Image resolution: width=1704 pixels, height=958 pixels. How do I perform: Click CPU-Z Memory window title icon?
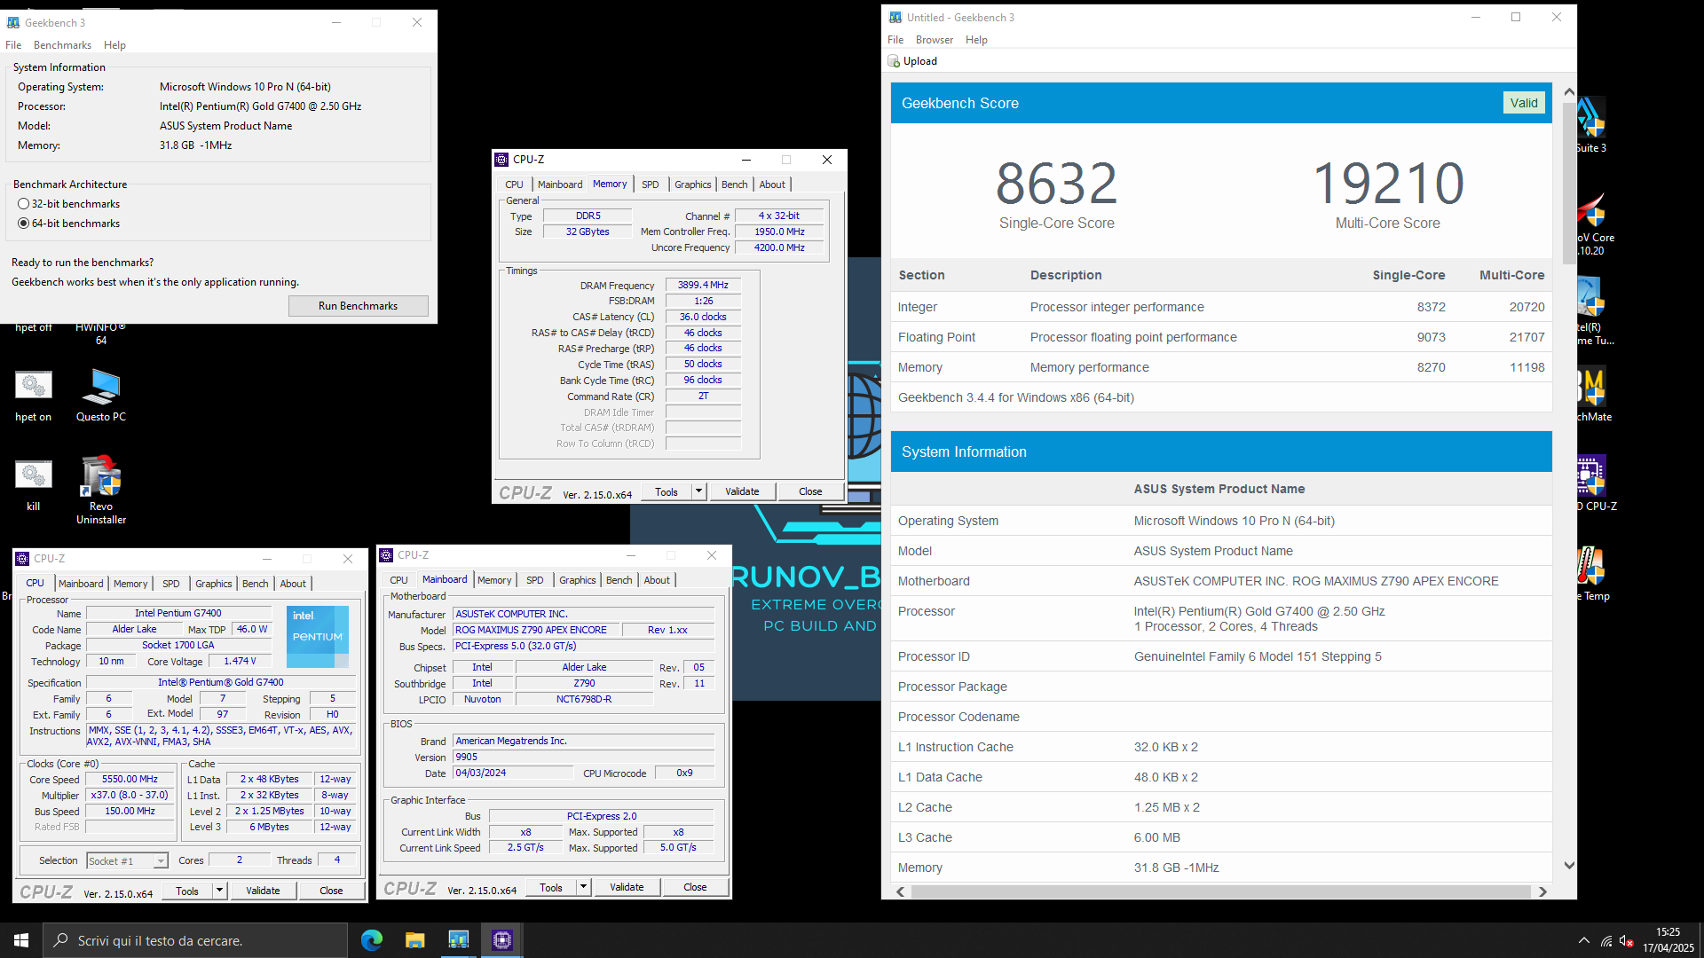tap(502, 160)
